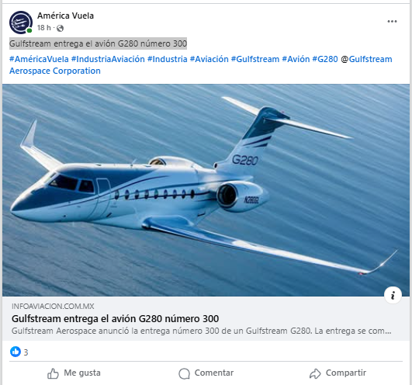This screenshot has height=385, width=412.
Task: Open the América Vuela profile picture
Action: click(21, 23)
